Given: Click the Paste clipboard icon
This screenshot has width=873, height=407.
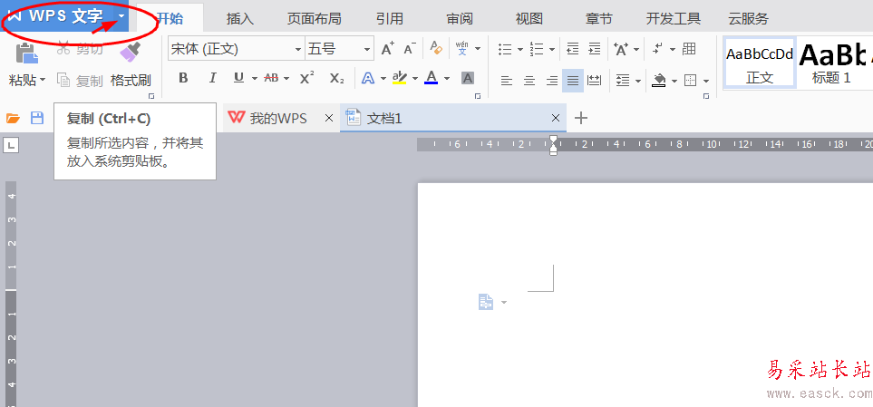Looking at the screenshot, I should (x=26, y=52).
